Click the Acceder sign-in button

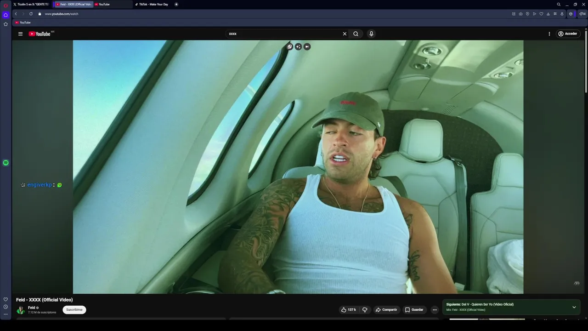point(567,34)
